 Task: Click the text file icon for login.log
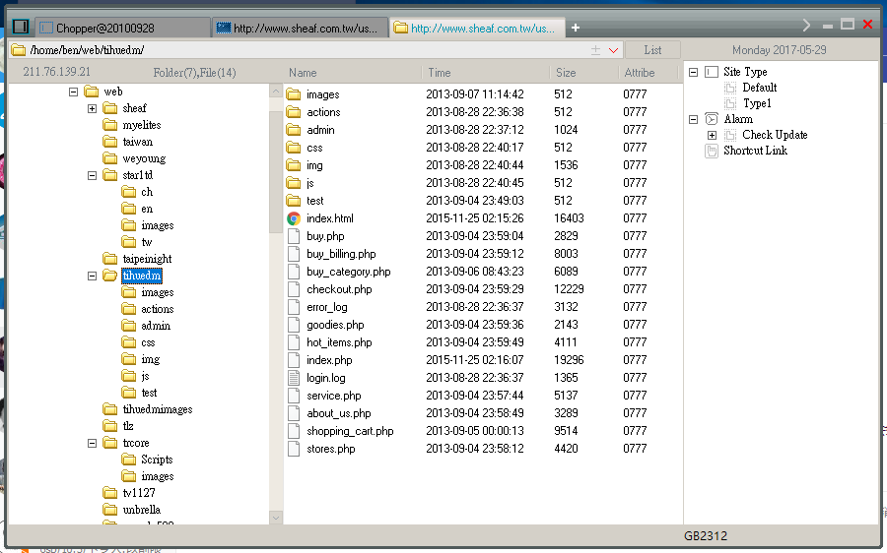(x=294, y=378)
